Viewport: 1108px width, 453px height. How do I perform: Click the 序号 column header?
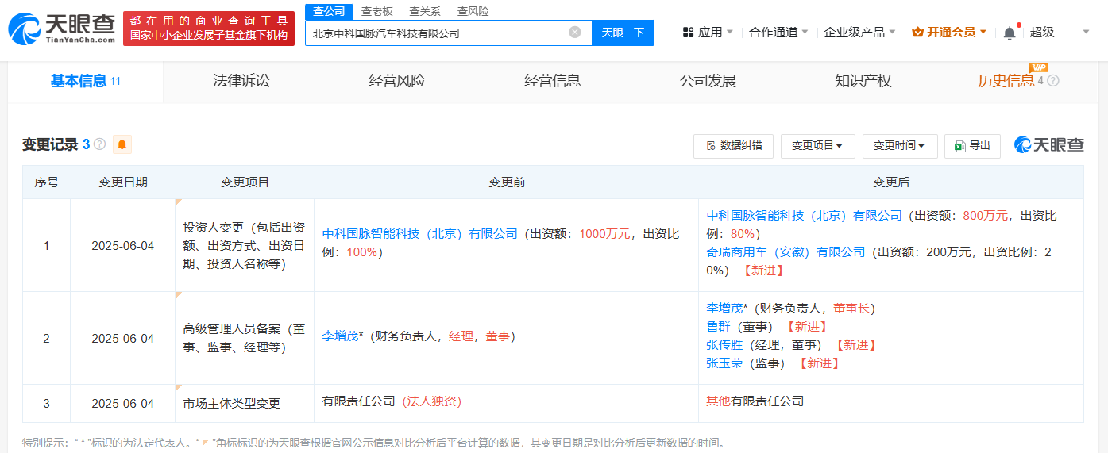coord(46,182)
